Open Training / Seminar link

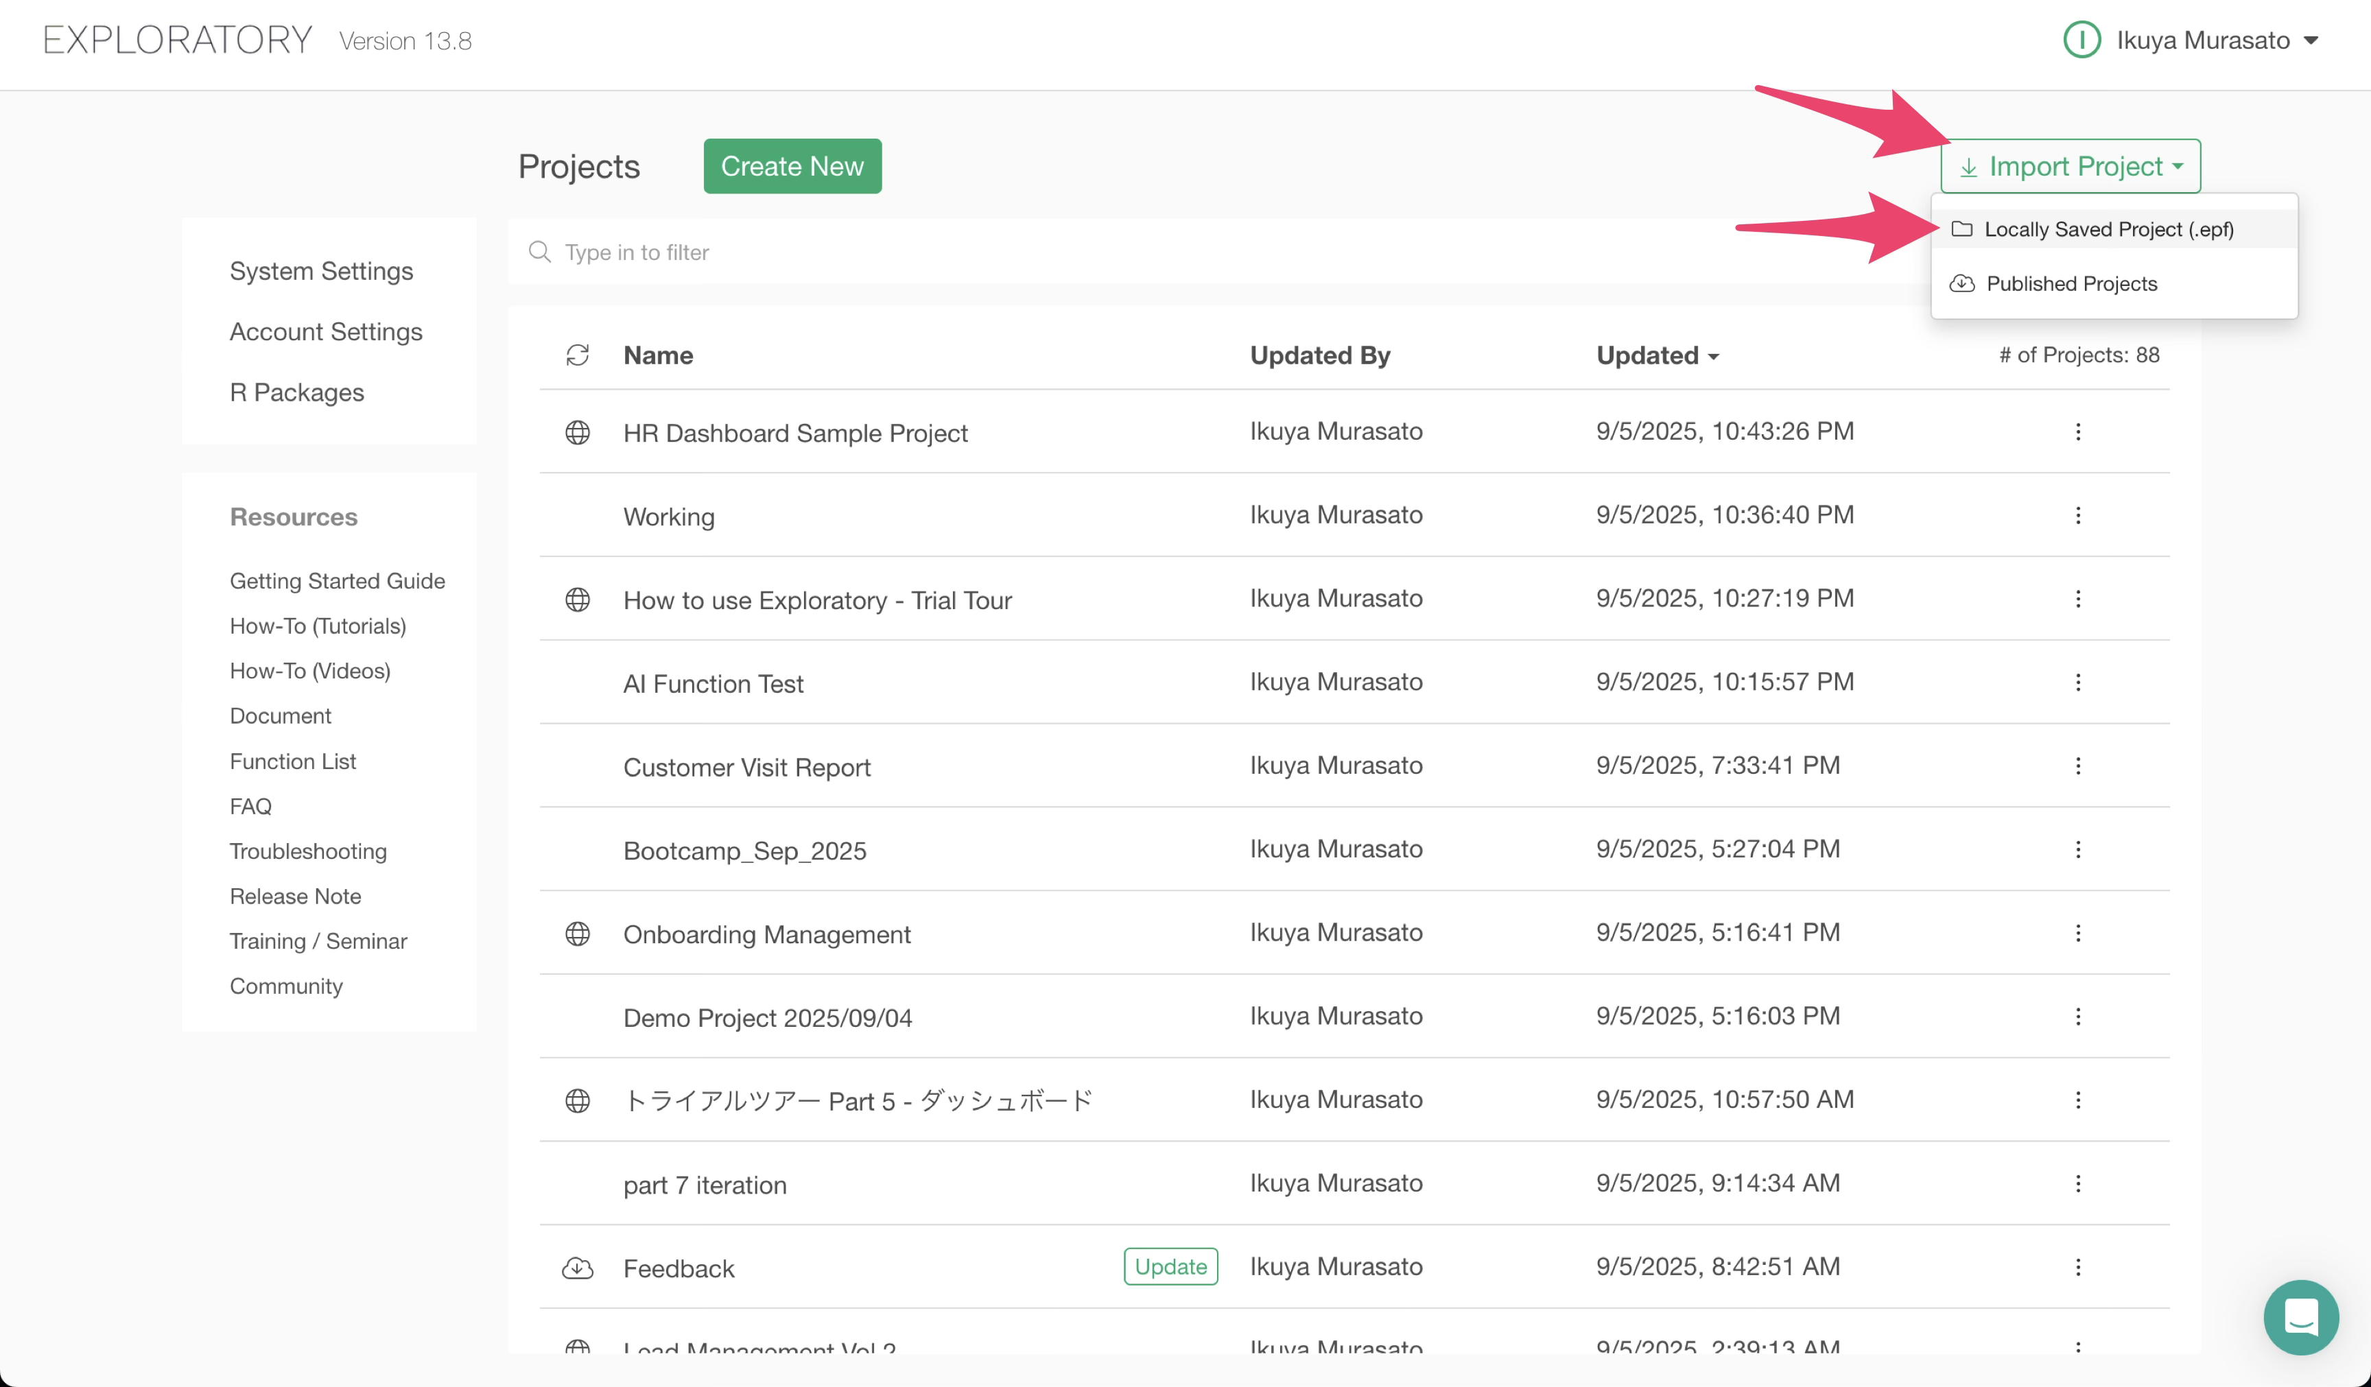pos(318,941)
